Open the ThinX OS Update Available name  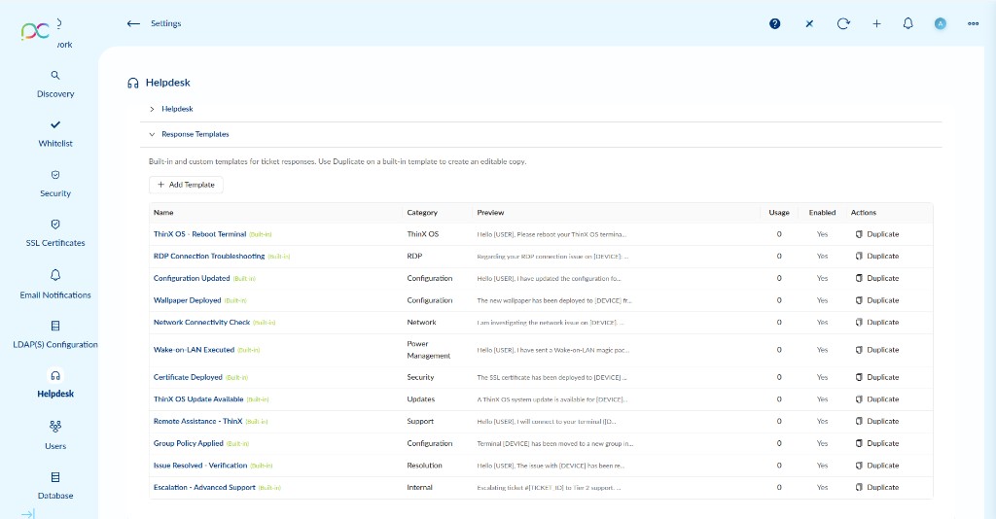(x=198, y=399)
